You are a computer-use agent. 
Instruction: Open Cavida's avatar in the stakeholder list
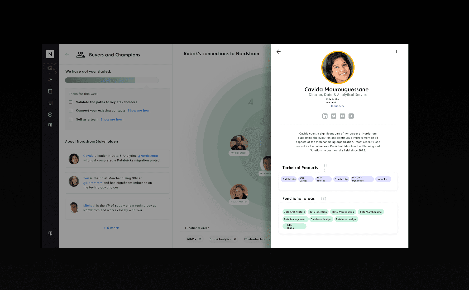(74, 159)
